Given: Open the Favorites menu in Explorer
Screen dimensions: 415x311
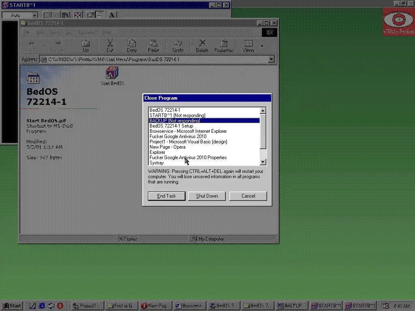Looking at the screenshot, I should [x=88, y=32].
